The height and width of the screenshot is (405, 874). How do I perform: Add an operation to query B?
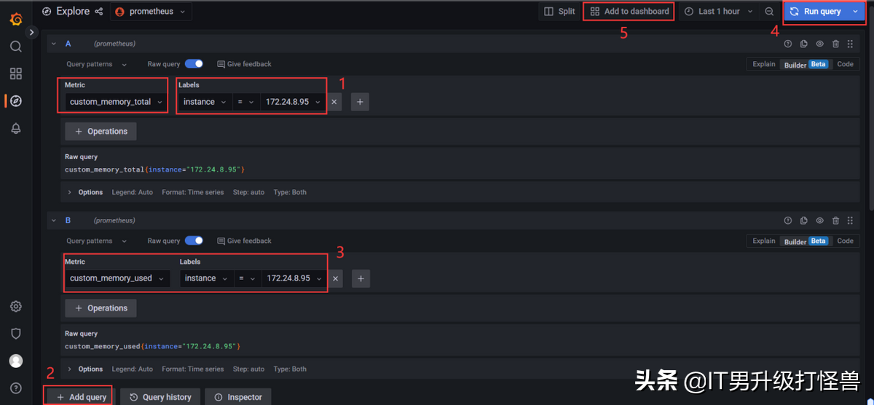point(101,308)
